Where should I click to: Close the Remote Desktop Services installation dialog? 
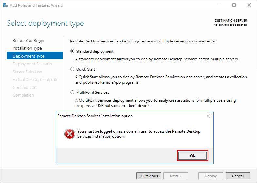pos(208,116)
